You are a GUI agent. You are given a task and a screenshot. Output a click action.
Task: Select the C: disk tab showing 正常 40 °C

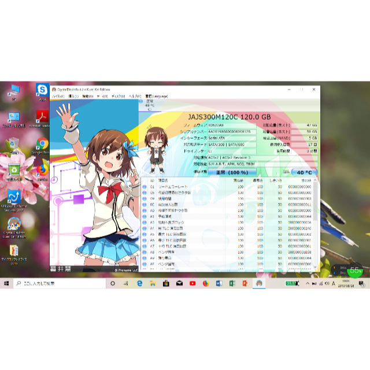pyautogui.click(x=150, y=105)
